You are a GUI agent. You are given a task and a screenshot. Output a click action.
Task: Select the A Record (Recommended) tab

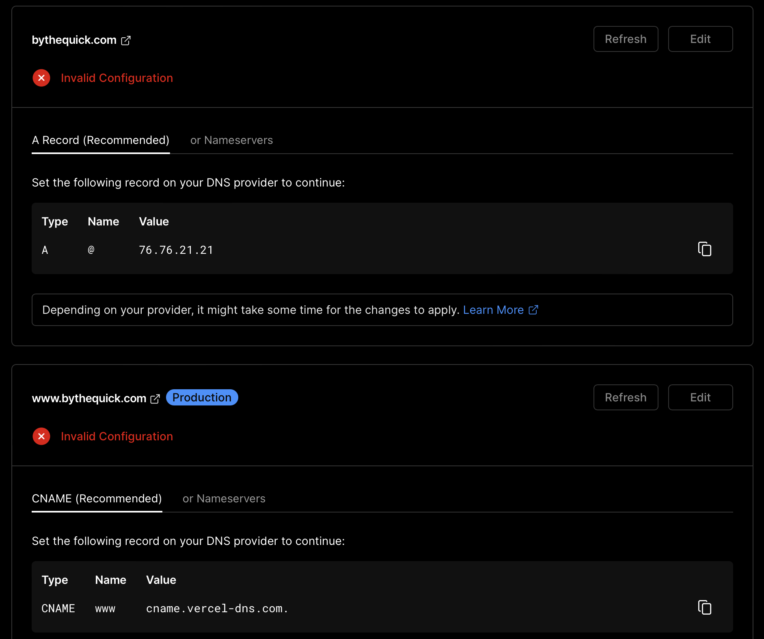tap(101, 140)
